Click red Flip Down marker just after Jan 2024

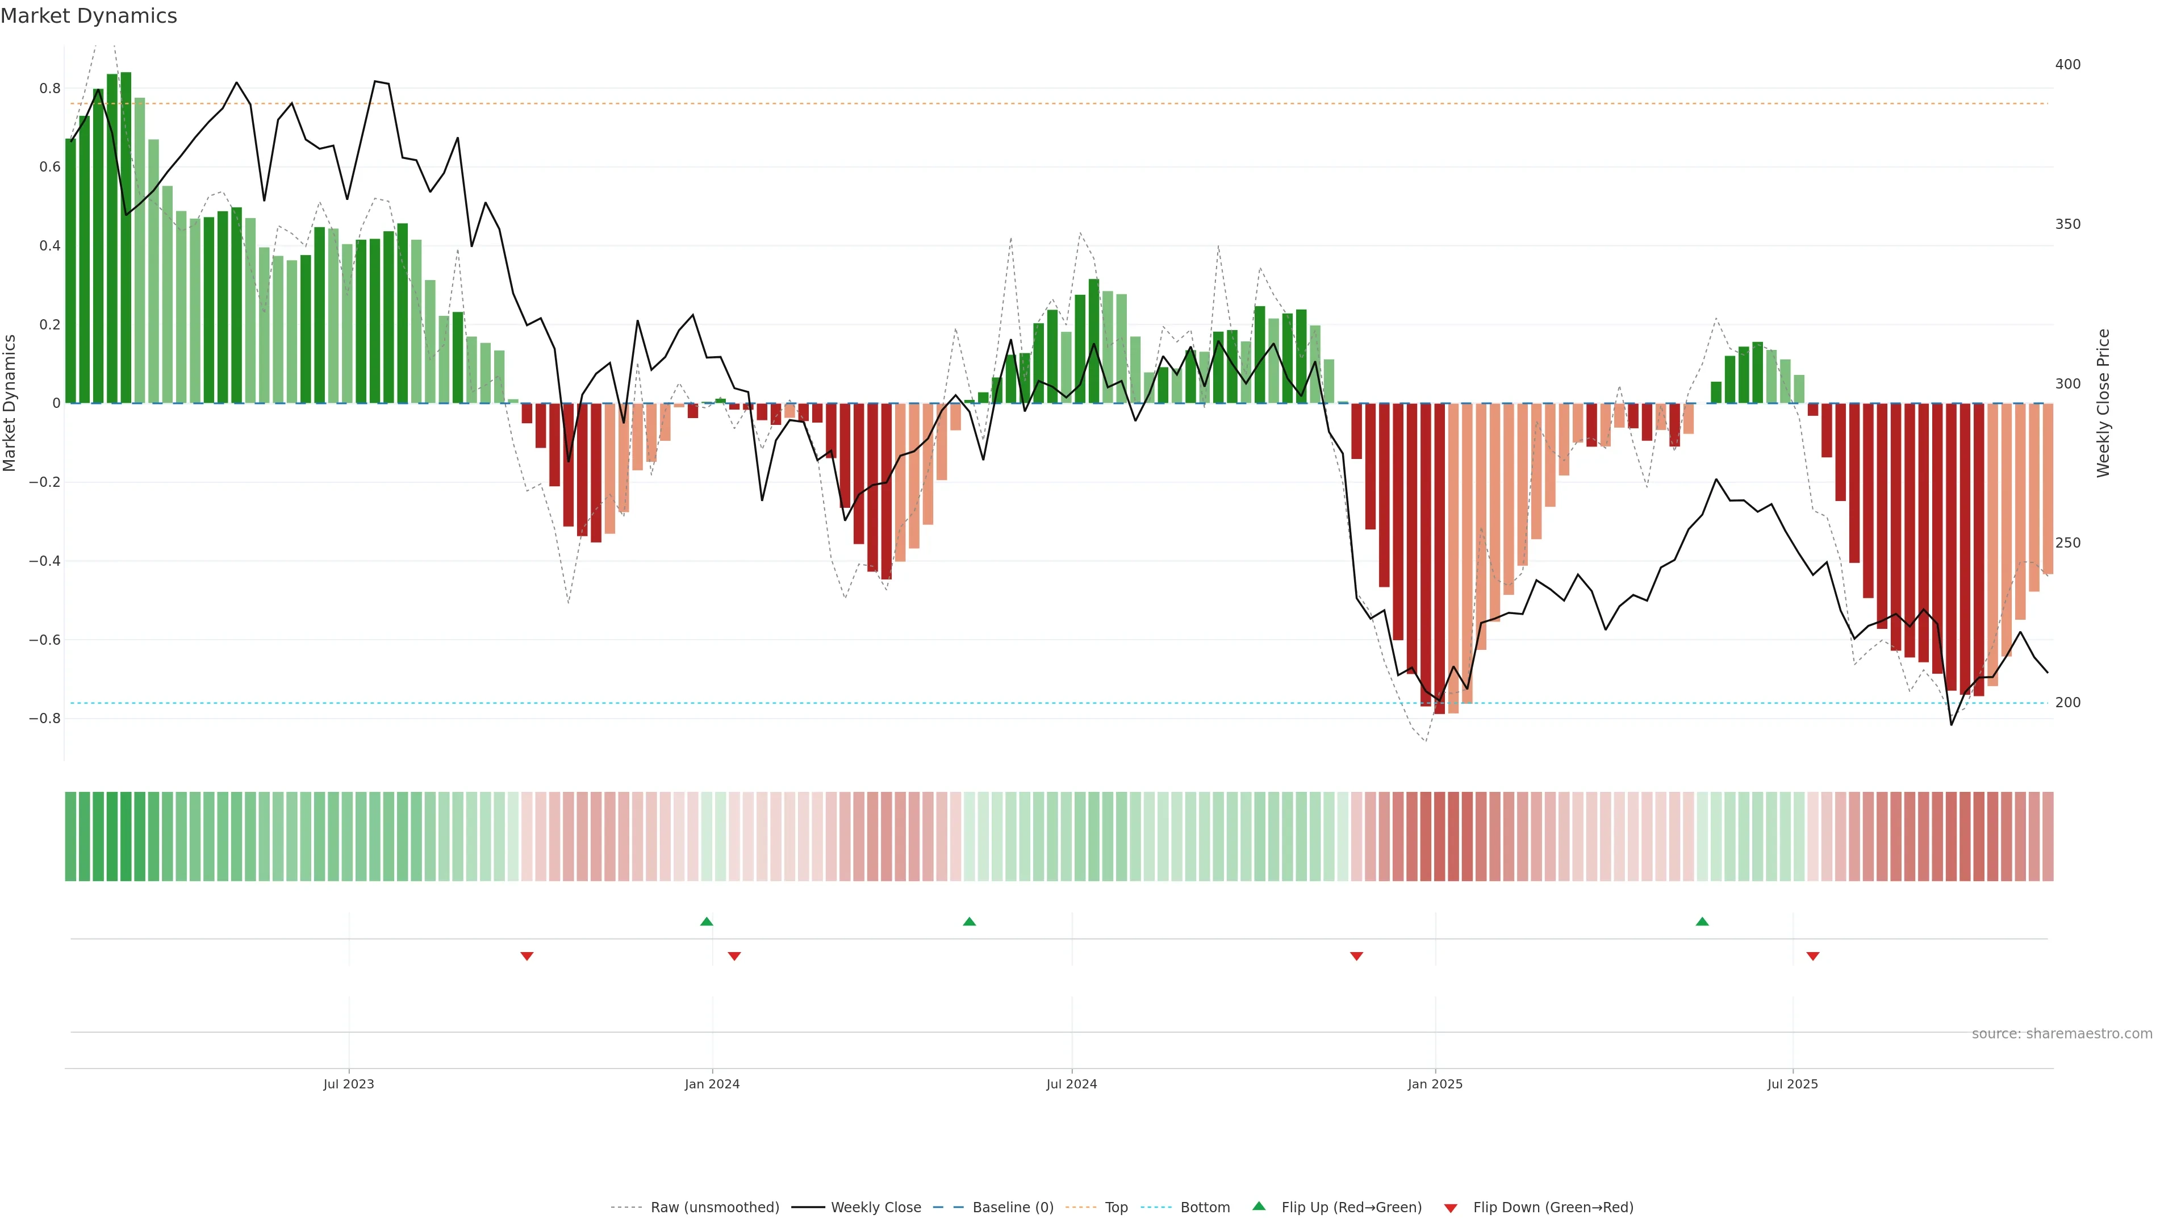[734, 956]
